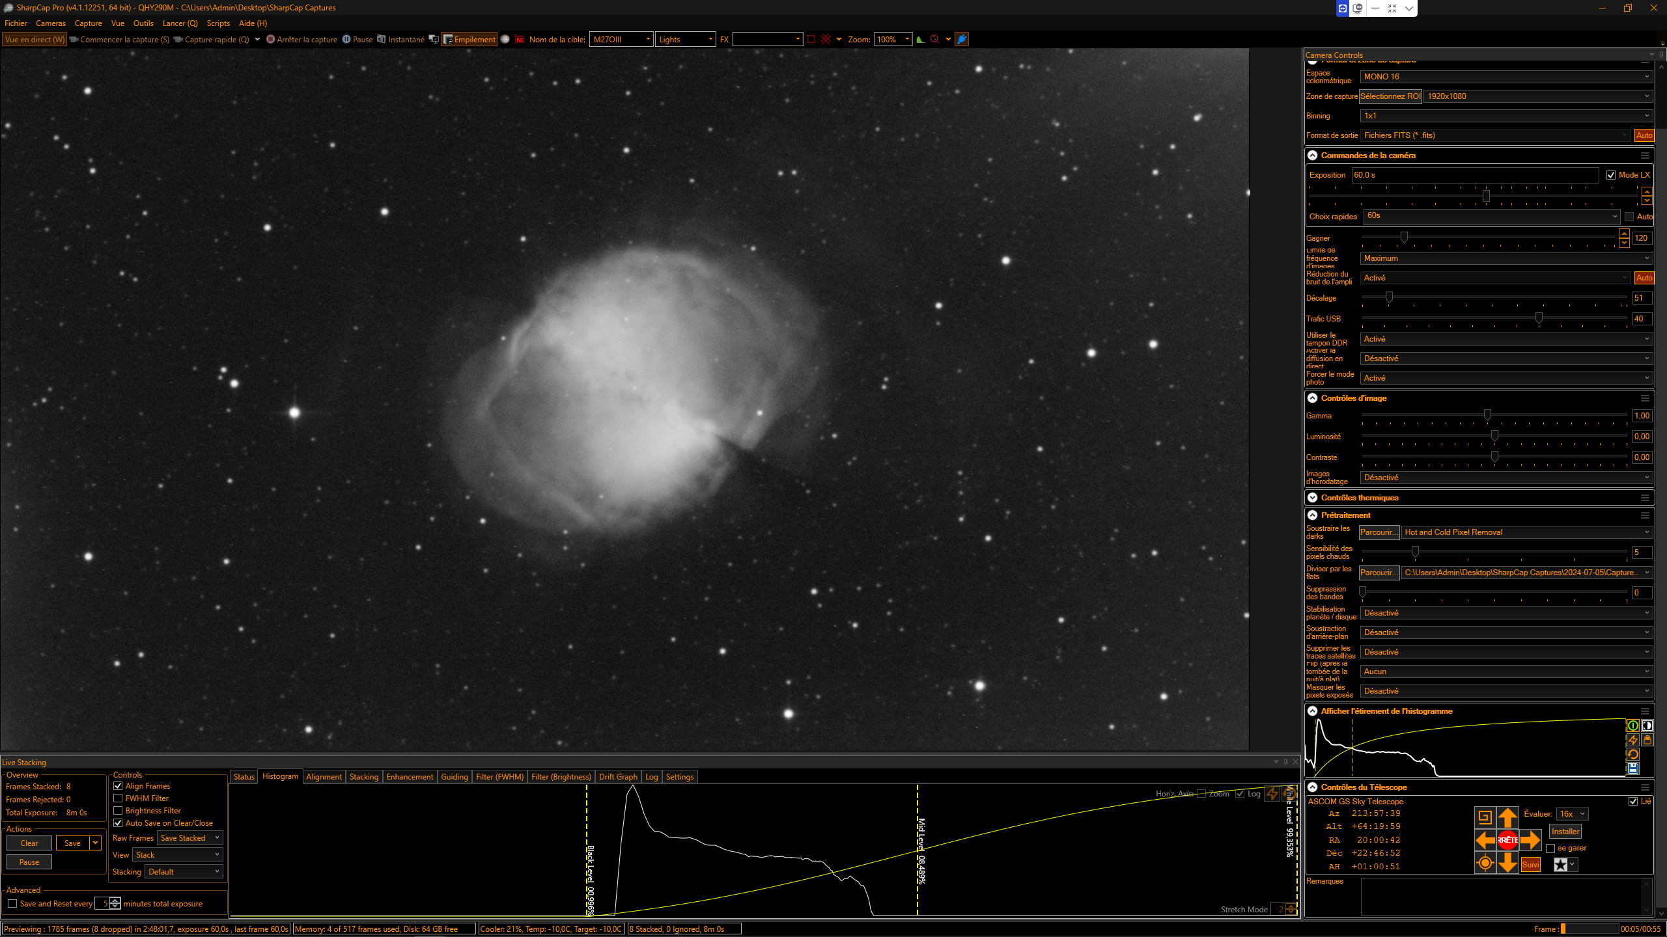
Task: Open the Zoom 100% dropdown
Action: click(x=892, y=40)
